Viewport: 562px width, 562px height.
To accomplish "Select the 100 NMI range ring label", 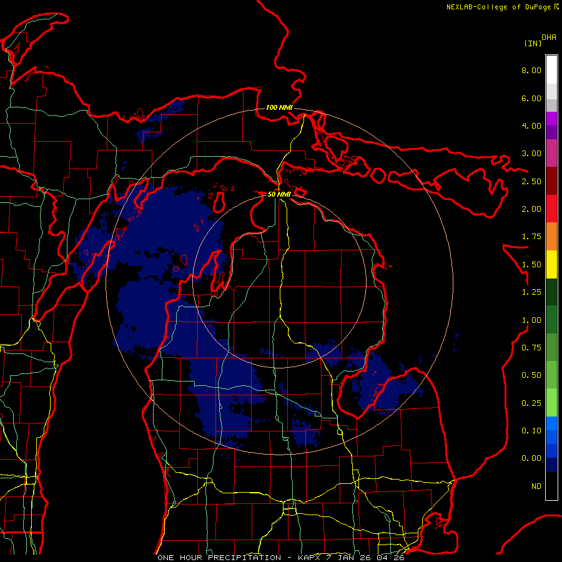I will [279, 107].
